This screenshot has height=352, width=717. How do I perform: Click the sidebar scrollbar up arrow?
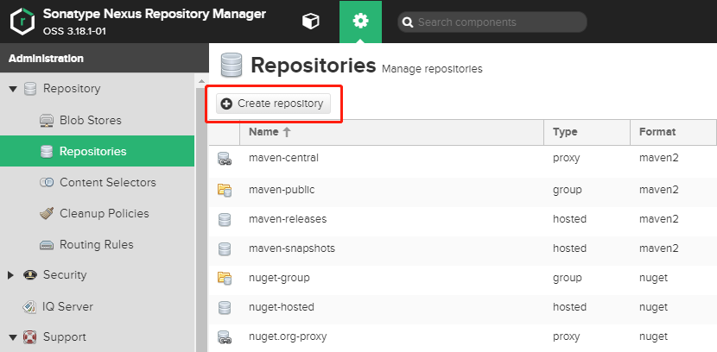pyautogui.click(x=201, y=81)
